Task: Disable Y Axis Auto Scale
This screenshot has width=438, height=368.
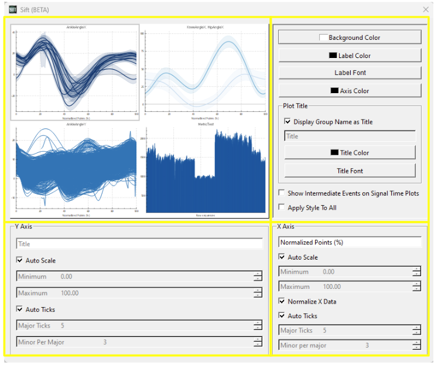Action: tap(20, 260)
